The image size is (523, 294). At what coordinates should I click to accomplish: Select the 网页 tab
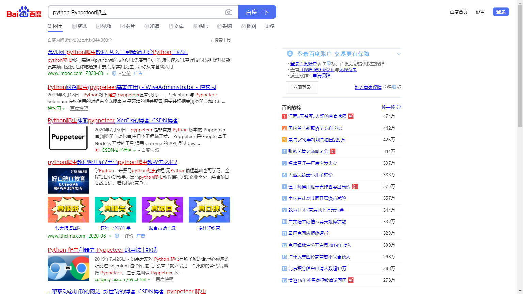pyautogui.click(x=55, y=26)
